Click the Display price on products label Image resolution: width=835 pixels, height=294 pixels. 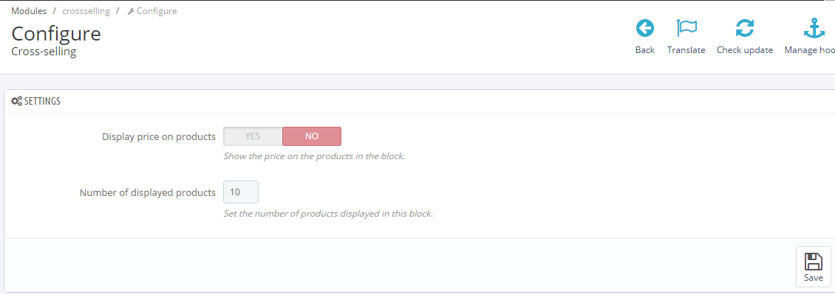point(159,136)
